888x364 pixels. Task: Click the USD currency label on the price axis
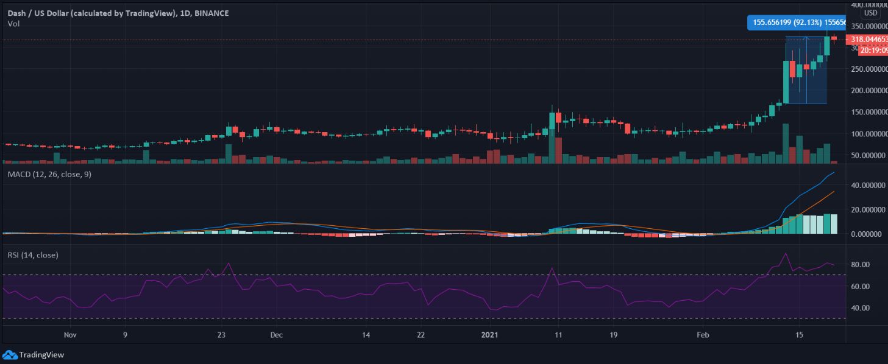point(869,13)
